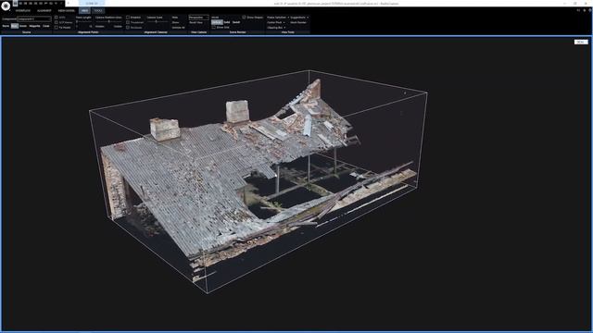Open the Component selection dropdown

[34, 18]
